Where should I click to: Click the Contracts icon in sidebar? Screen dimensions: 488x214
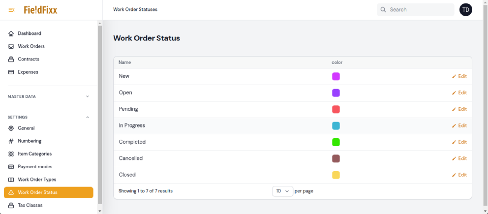tap(11, 59)
